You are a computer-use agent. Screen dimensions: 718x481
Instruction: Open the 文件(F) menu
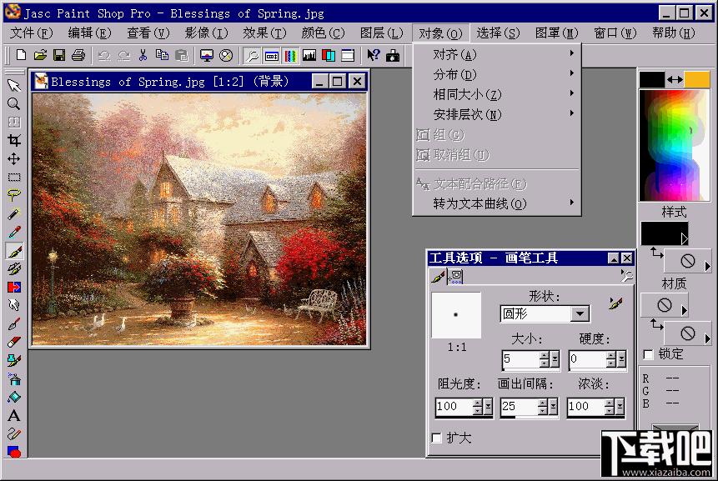point(32,33)
